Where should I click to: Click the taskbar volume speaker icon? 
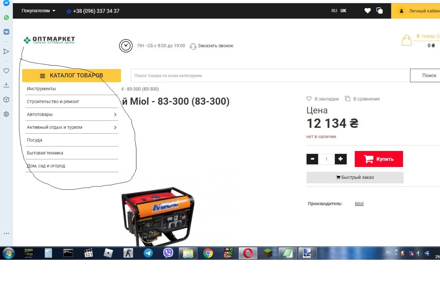tap(418, 253)
